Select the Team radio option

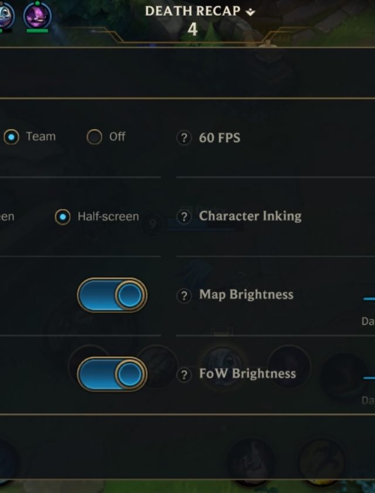[12, 137]
